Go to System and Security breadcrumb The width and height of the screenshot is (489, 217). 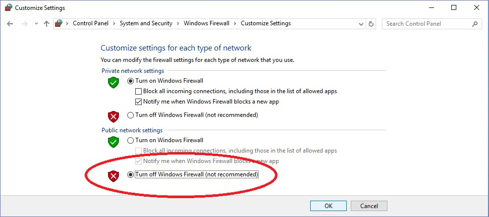coord(146,23)
